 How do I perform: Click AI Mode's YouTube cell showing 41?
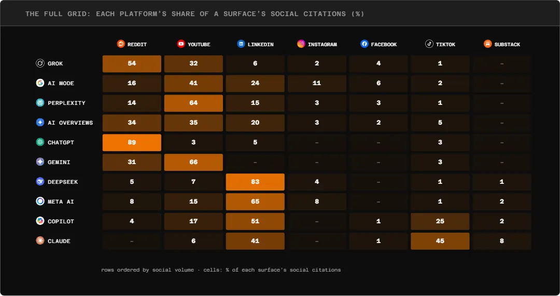[x=193, y=83]
